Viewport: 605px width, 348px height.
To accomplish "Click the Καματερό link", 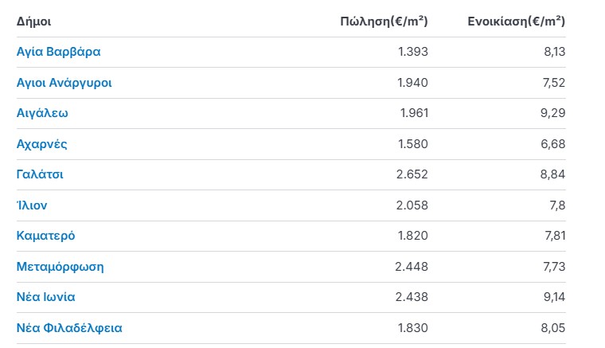I will pyautogui.click(x=45, y=236).
